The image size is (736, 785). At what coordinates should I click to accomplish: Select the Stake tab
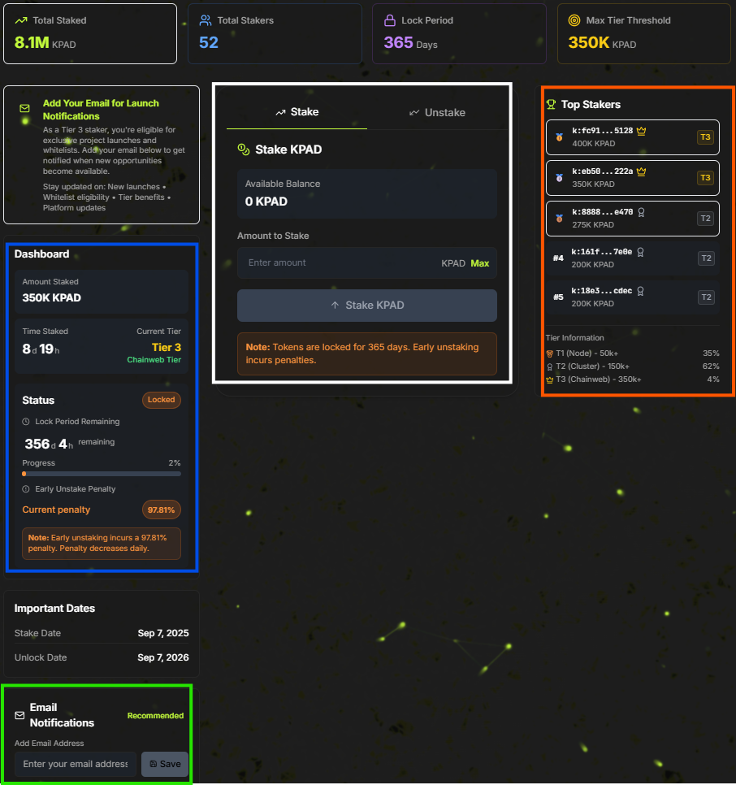tap(297, 112)
